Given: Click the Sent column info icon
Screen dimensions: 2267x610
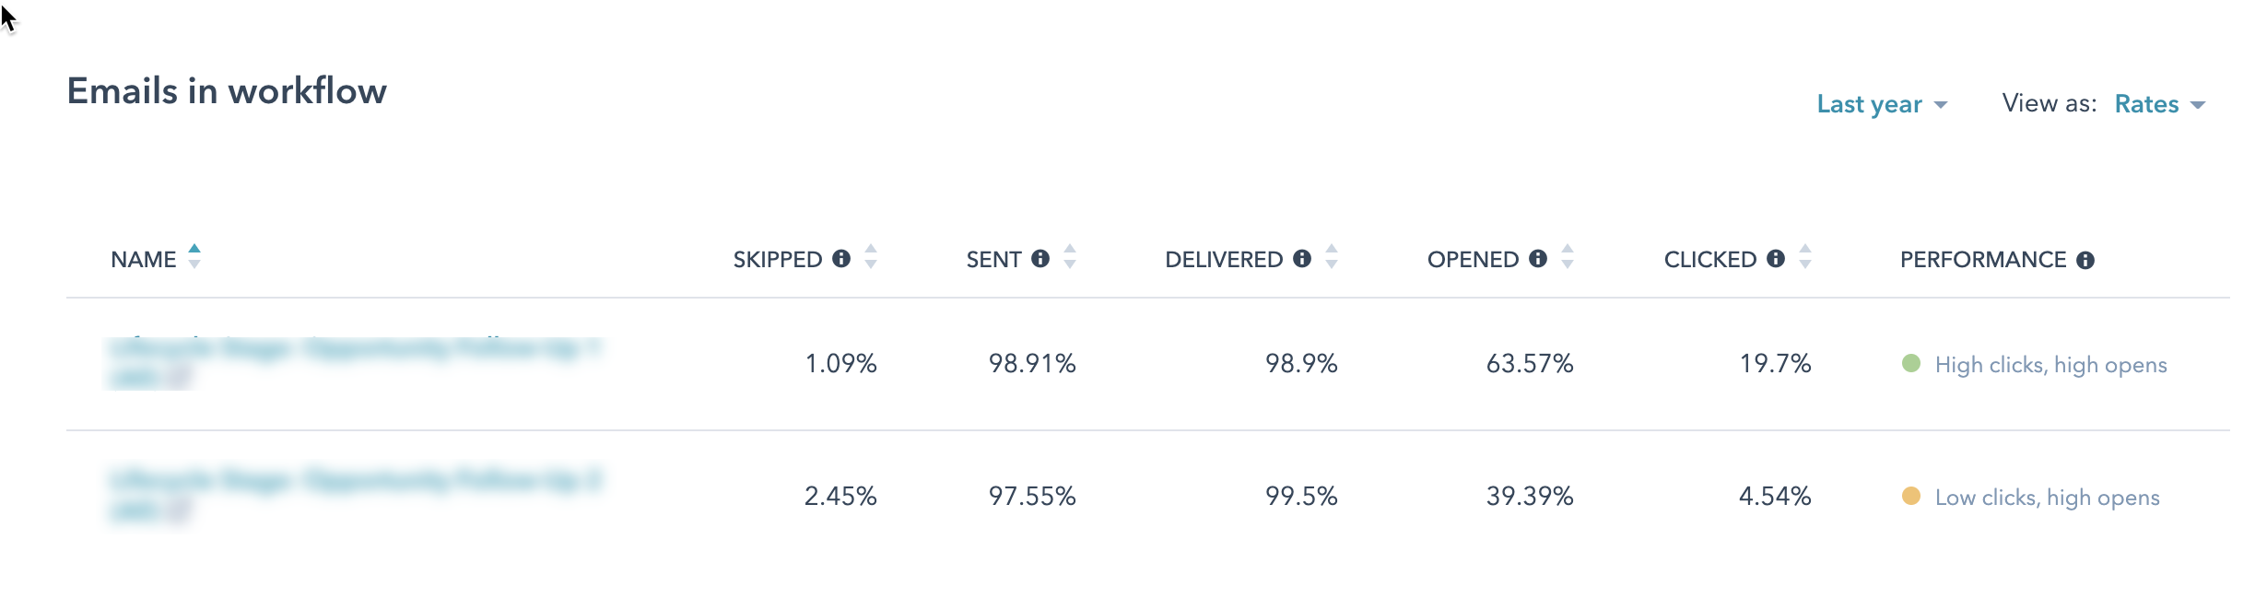Looking at the screenshot, I should [x=1040, y=259].
